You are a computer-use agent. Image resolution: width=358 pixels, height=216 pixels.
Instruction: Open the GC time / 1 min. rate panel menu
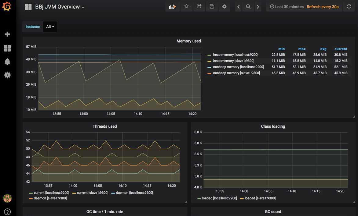104,212
